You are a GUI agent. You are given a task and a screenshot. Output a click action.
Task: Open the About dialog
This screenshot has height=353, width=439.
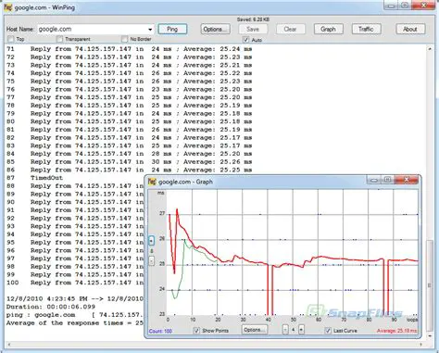[x=410, y=29]
